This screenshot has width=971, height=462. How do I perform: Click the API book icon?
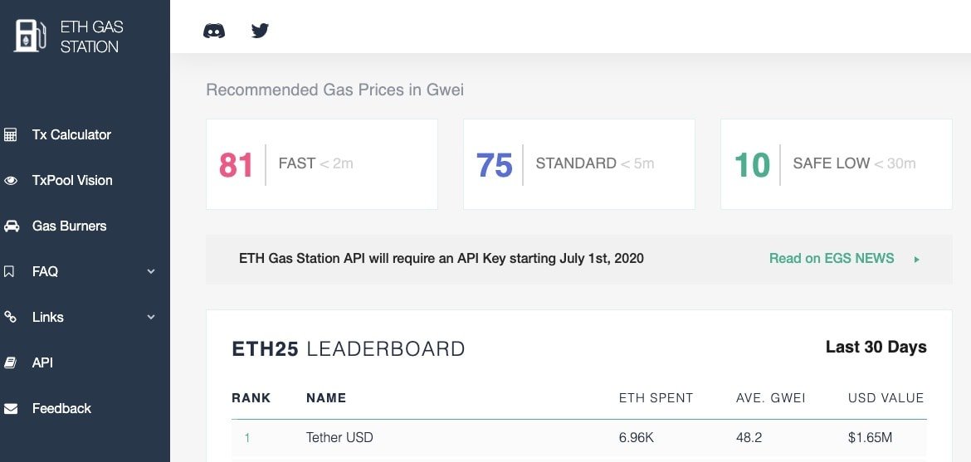pyautogui.click(x=11, y=363)
